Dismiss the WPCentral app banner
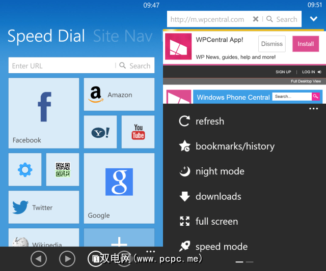 pyautogui.click(x=271, y=44)
